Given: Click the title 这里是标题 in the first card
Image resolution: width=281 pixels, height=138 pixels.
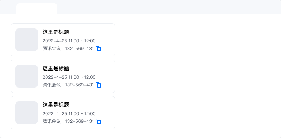Looking at the screenshot, I should coord(56,32).
